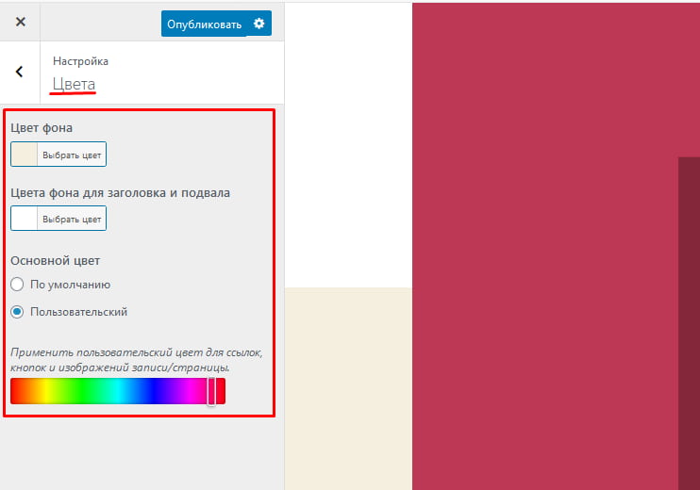Close the customizer with the X icon
700x490 pixels.
coord(20,22)
